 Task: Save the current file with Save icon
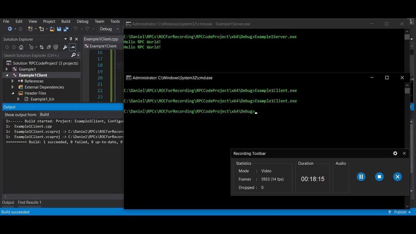59,29
